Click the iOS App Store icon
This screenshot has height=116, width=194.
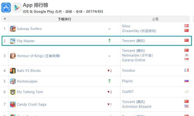click(6, 8)
